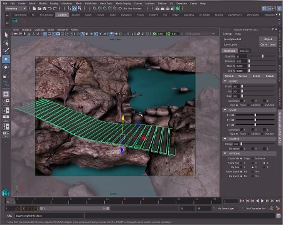Switch to the Rendering shelf tab
283x225 pixels.
point(20,15)
